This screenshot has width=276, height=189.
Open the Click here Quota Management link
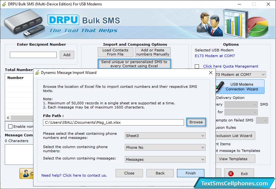point(230,66)
